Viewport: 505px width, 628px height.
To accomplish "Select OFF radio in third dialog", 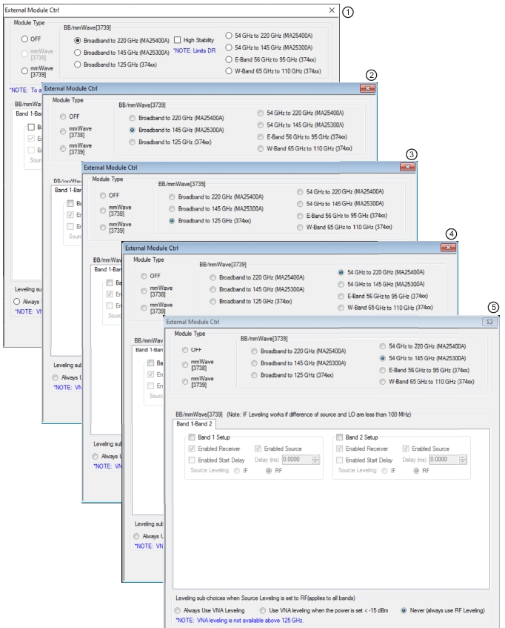I will tap(103, 196).
